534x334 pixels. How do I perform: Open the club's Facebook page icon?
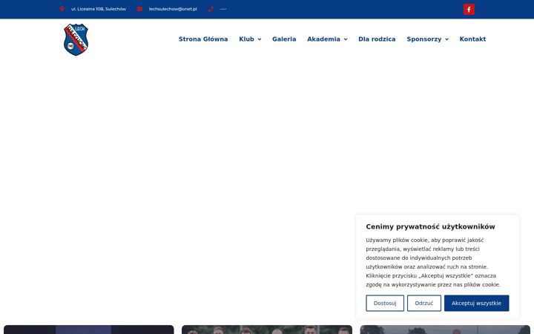coord(469,9)
